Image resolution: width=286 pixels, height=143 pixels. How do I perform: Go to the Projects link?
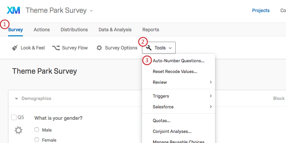pyautogui.click(x=261, y=10)
